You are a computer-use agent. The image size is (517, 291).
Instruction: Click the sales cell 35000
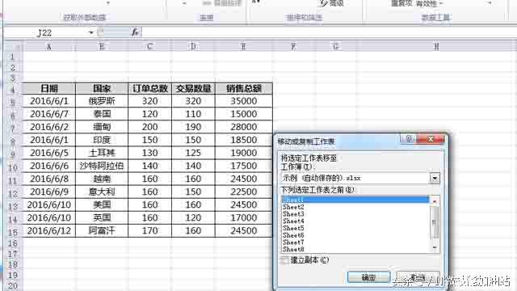(x=244, y=101)
